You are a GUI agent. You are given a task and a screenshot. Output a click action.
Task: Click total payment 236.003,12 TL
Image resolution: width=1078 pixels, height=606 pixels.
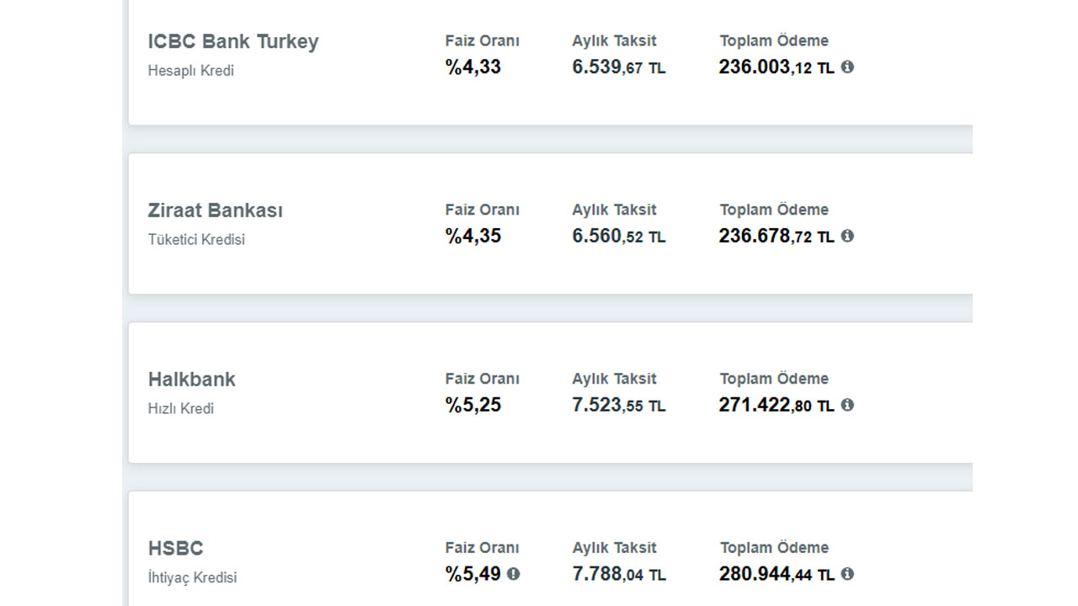click(776, 67)
